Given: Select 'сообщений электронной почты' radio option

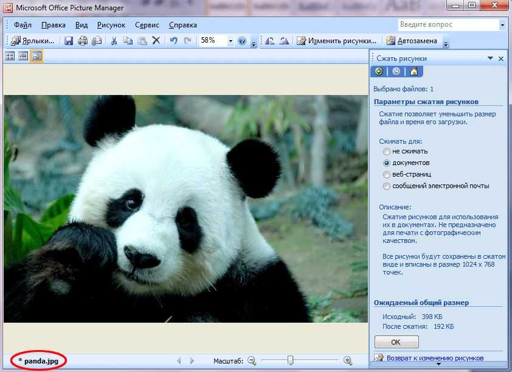Looking at the screenshot, I should tap(387, 186).
